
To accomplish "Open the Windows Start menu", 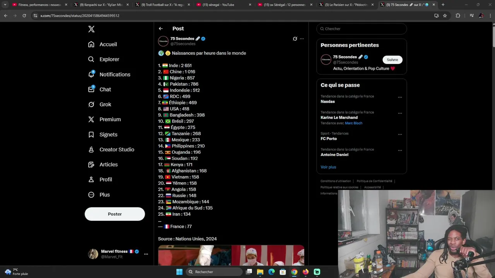I will (x=179, y=272).
